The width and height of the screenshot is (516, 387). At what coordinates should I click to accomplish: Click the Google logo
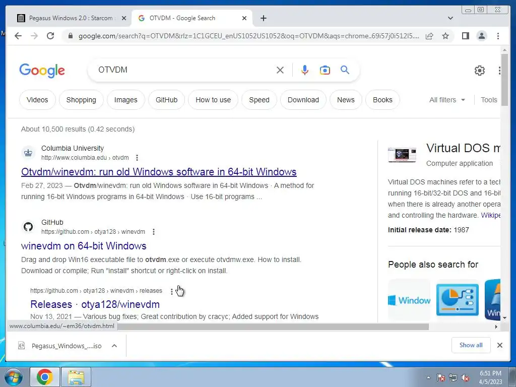pos(42,71)
